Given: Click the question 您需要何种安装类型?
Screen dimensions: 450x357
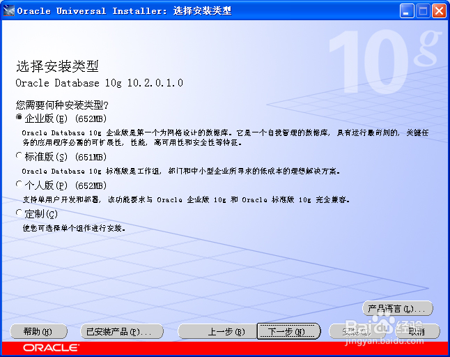Looking at the screenshot, I should click(62, 105).
